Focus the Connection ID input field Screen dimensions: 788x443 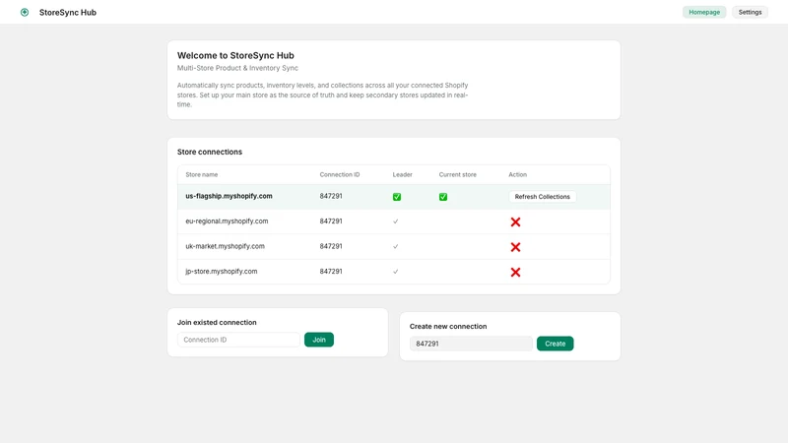(238, 340)
